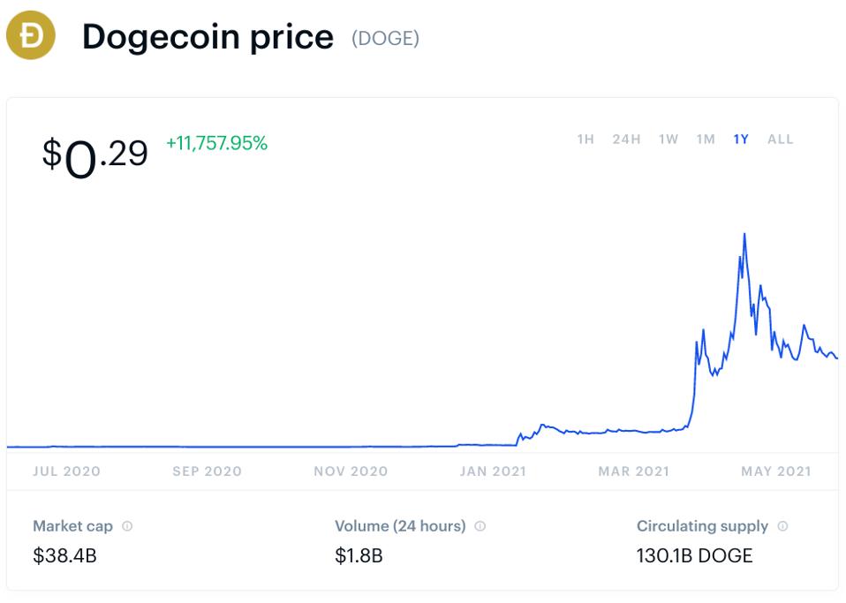Click the MAY 2021 axis label

click(x=776, y=471)
